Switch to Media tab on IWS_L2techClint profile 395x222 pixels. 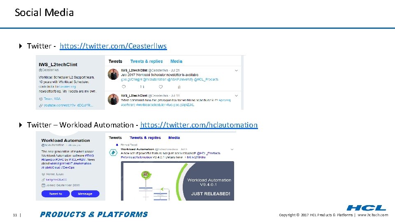click(177, 61)
